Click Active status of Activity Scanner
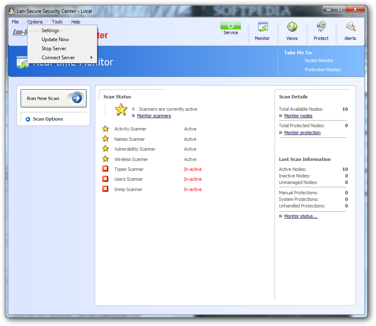Screen dimensions: 376x326 click(x=190, y=129)
